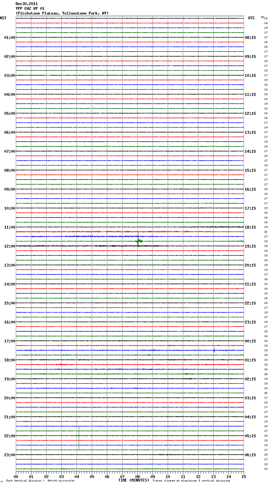Image resolution: width=269 pixels, height=485 pixels.
Task: Click the 05:00 MST row label
Action: point(9,114)
